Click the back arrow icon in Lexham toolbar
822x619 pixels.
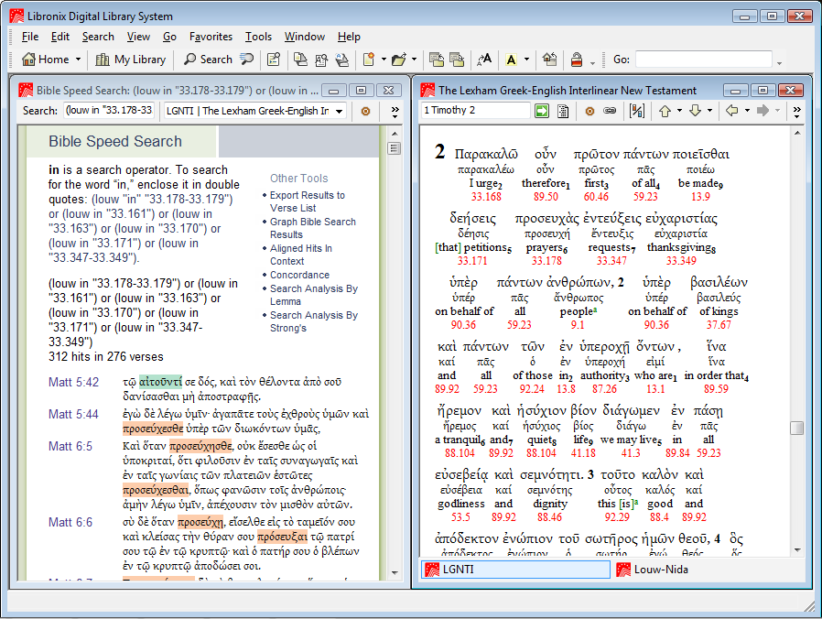point(731,111)
